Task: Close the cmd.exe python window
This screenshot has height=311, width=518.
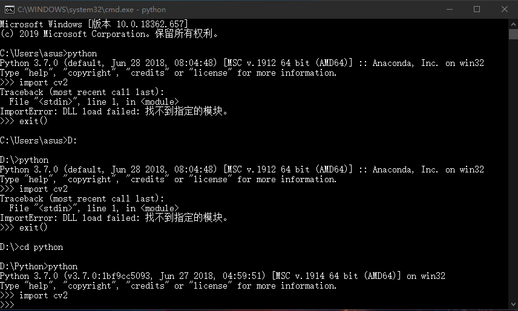Action: point(504,9)
